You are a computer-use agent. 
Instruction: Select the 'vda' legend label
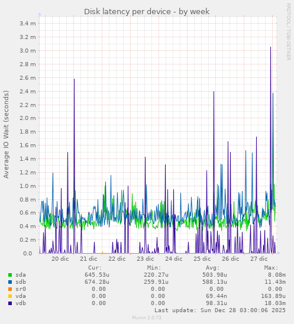21,296
